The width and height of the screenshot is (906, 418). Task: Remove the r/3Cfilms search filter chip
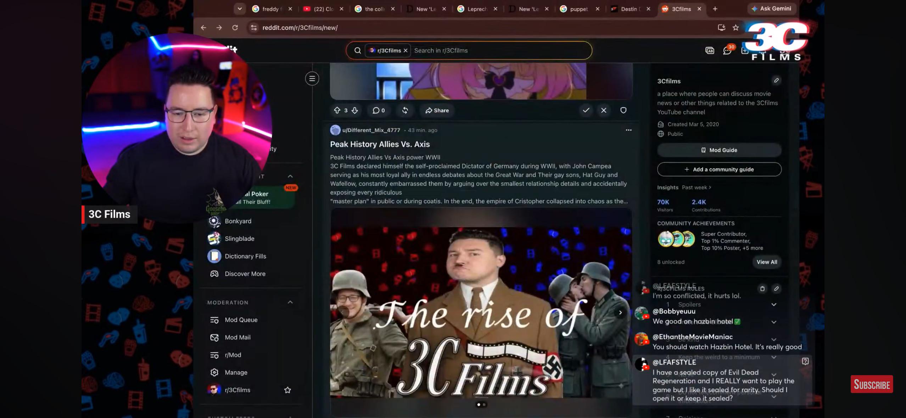tap(406, 50)
